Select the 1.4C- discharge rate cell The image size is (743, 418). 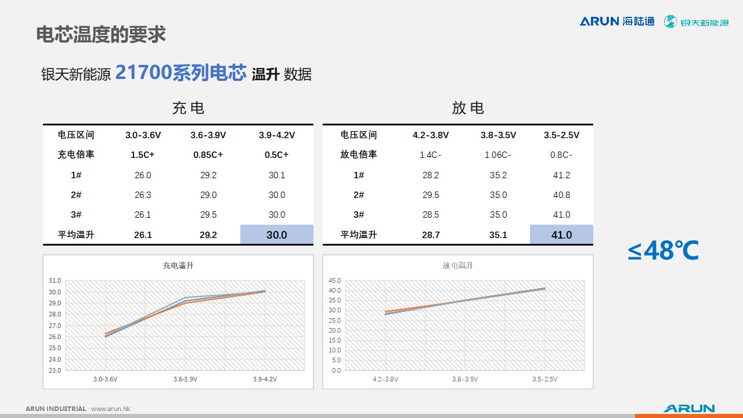[431, 155]
